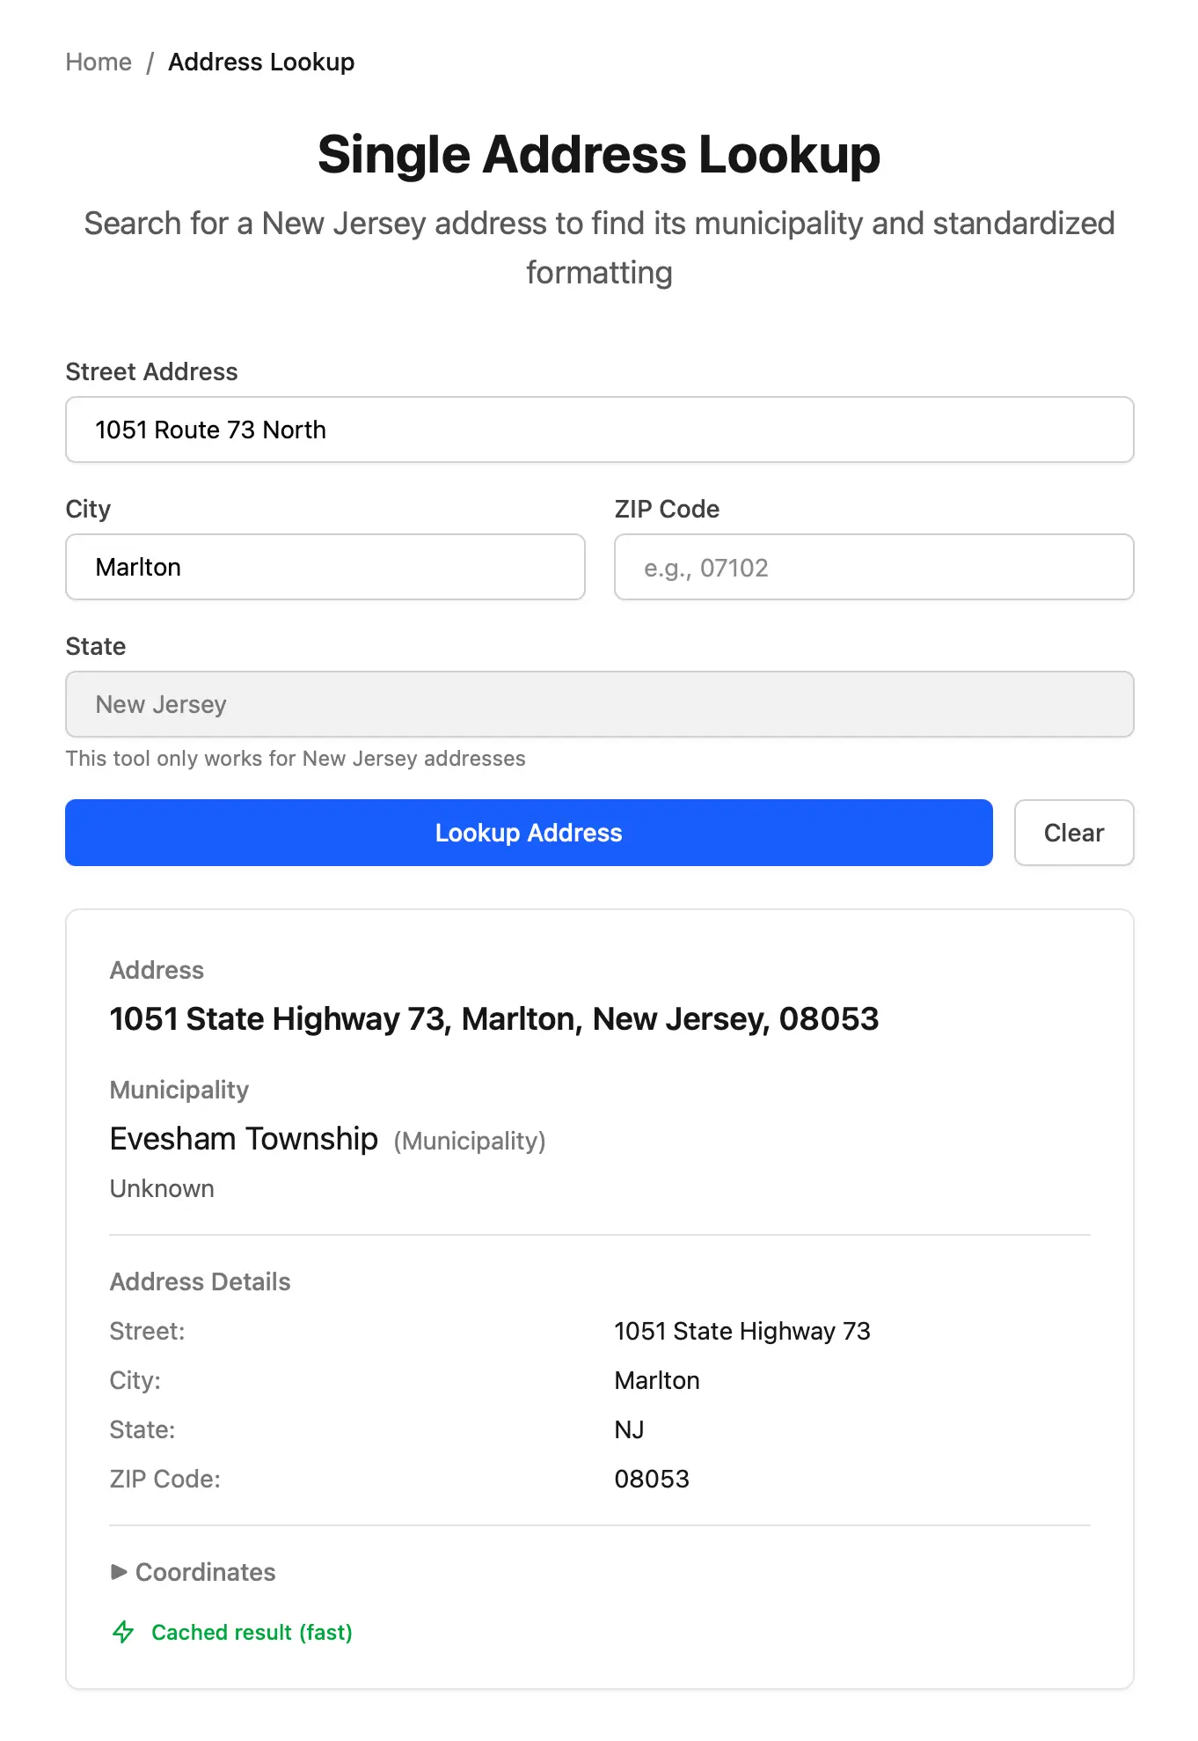Click the City field label

click(88, 509)
